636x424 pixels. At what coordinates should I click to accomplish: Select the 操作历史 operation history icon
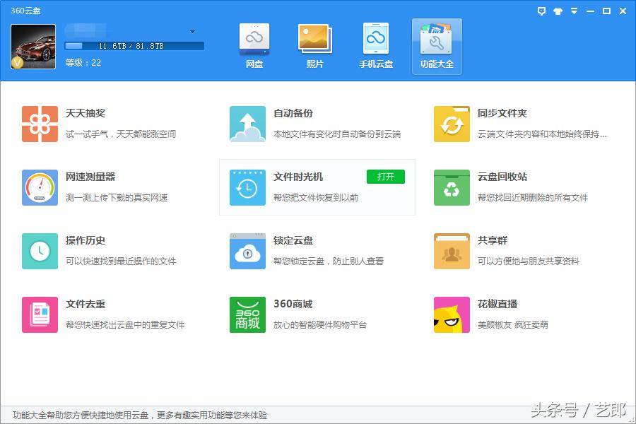click(40, 251)
